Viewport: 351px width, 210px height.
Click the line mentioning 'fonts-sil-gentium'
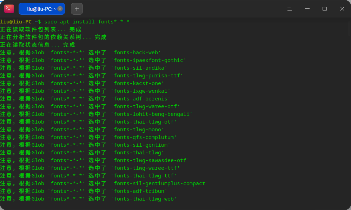click(x=85, y=145)
